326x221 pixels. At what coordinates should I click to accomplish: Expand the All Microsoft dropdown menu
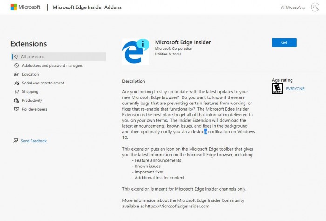(x=293, y=7)
